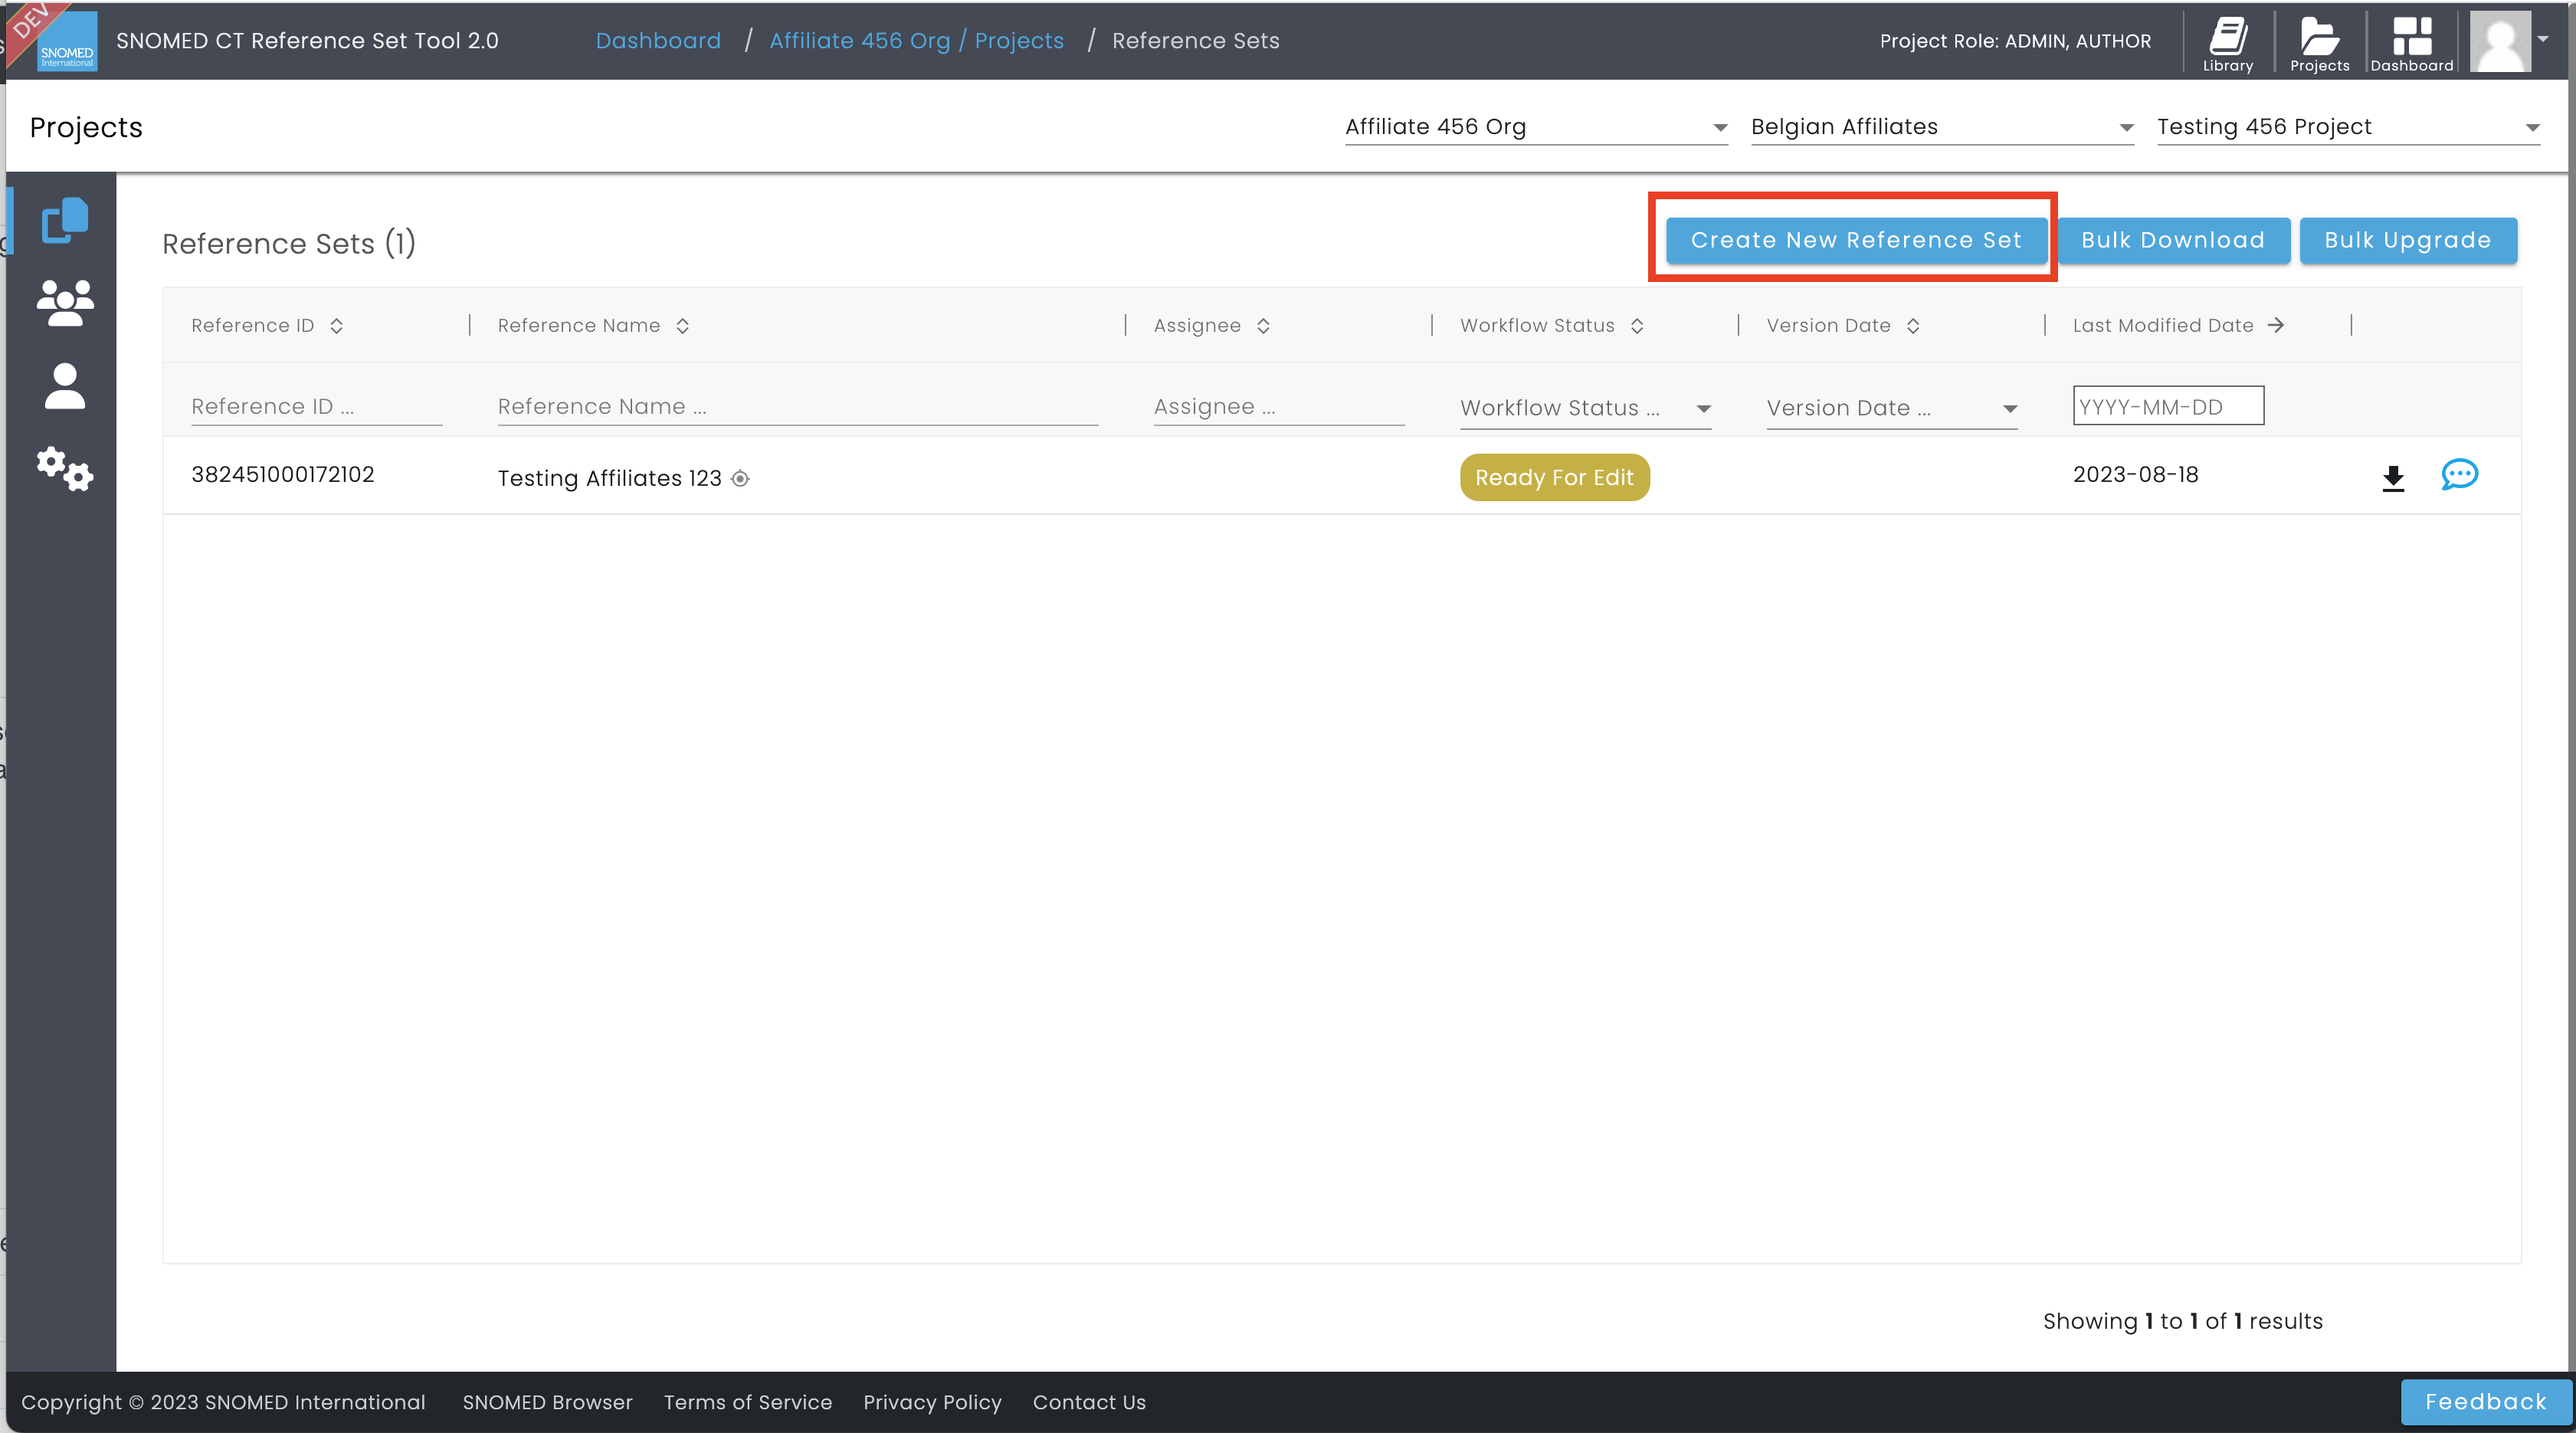Screen dimensions: 2576x1433
Task: Click the Reference Sets (1) heading
Action: (x=289, y=243)
